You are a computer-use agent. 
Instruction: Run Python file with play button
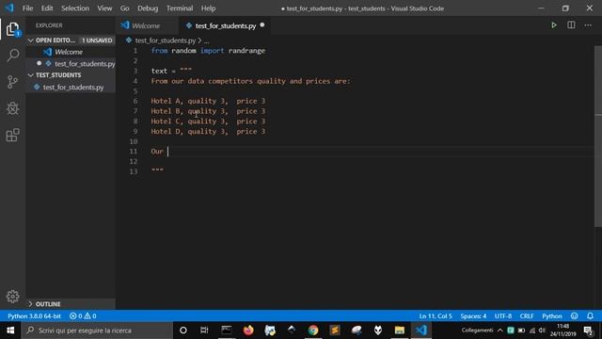(x=554, y=25)
